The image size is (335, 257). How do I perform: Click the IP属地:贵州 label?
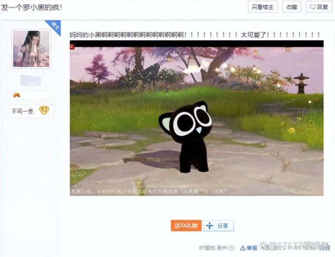(213, 248)
